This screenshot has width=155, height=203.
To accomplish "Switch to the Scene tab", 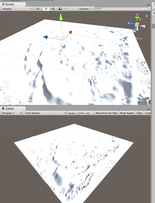I will click(13, 4).
